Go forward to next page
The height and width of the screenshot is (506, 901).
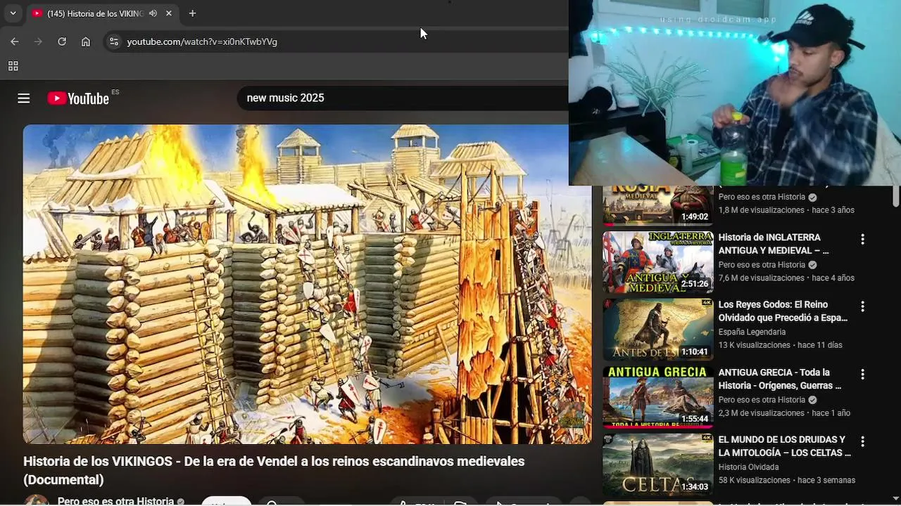[39, 41]
